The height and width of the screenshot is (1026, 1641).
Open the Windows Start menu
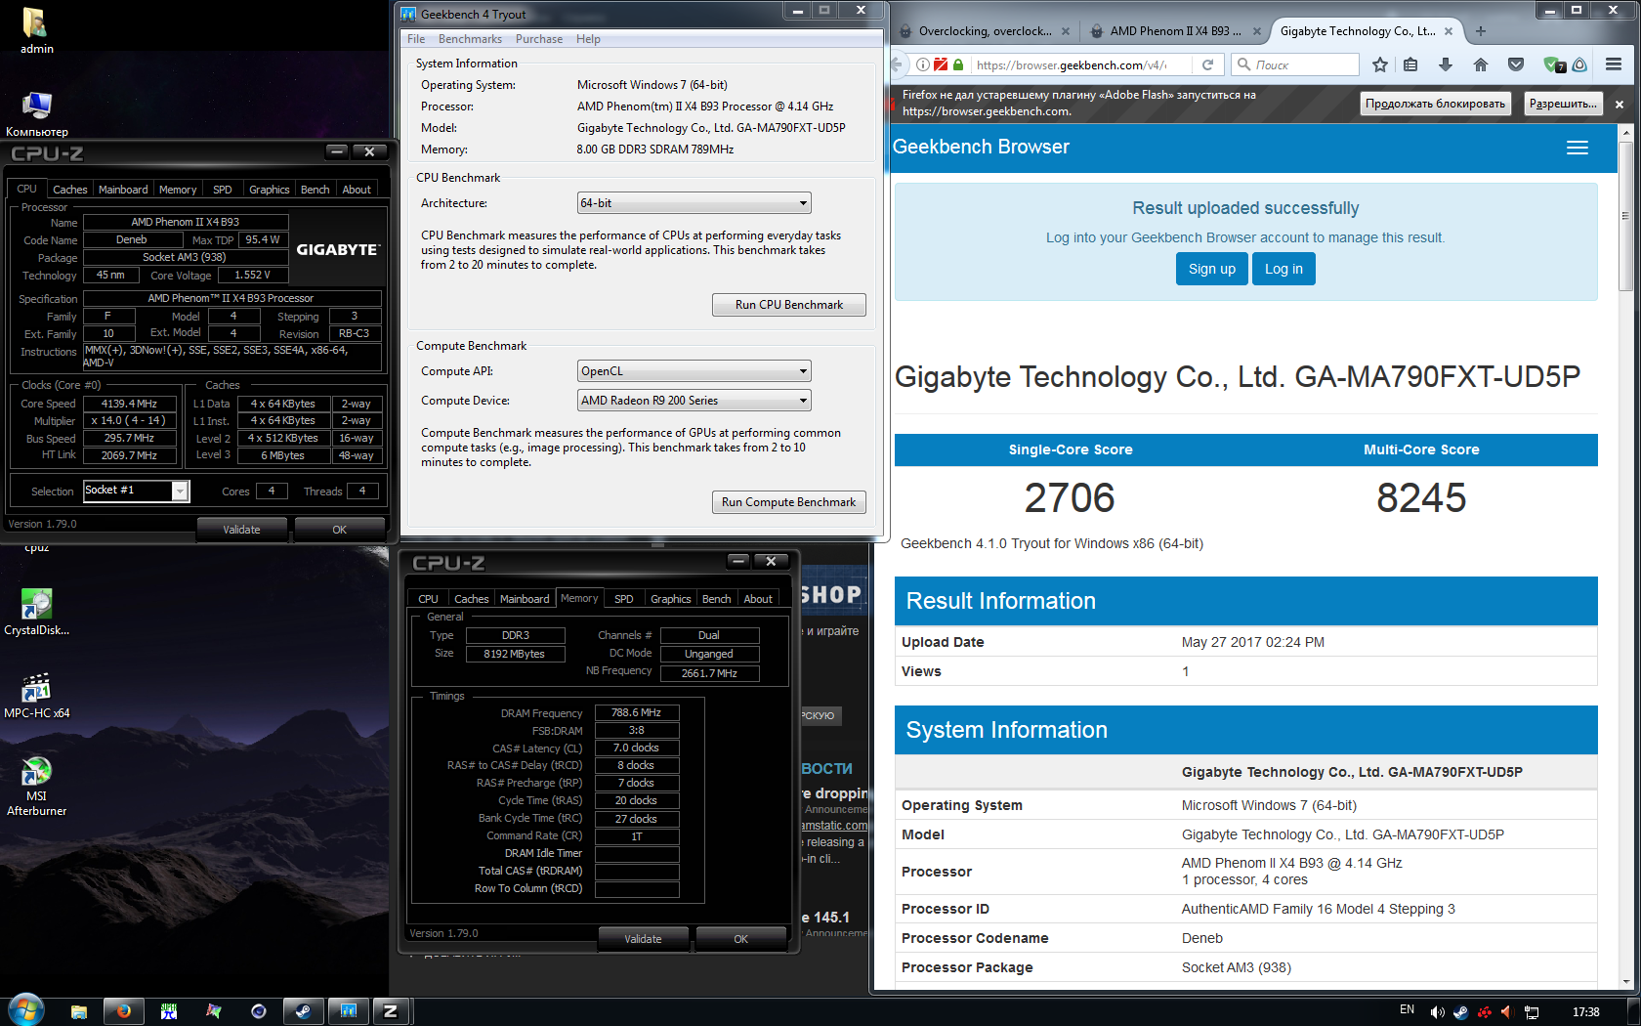tap(26, 1010)
